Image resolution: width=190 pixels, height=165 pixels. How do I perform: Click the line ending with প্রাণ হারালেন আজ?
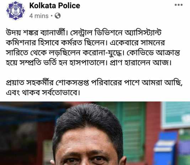point(89,63)
